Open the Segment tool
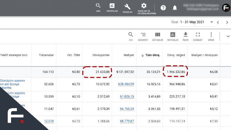Viewport: 231px width, 130px height. coord(143,36)
